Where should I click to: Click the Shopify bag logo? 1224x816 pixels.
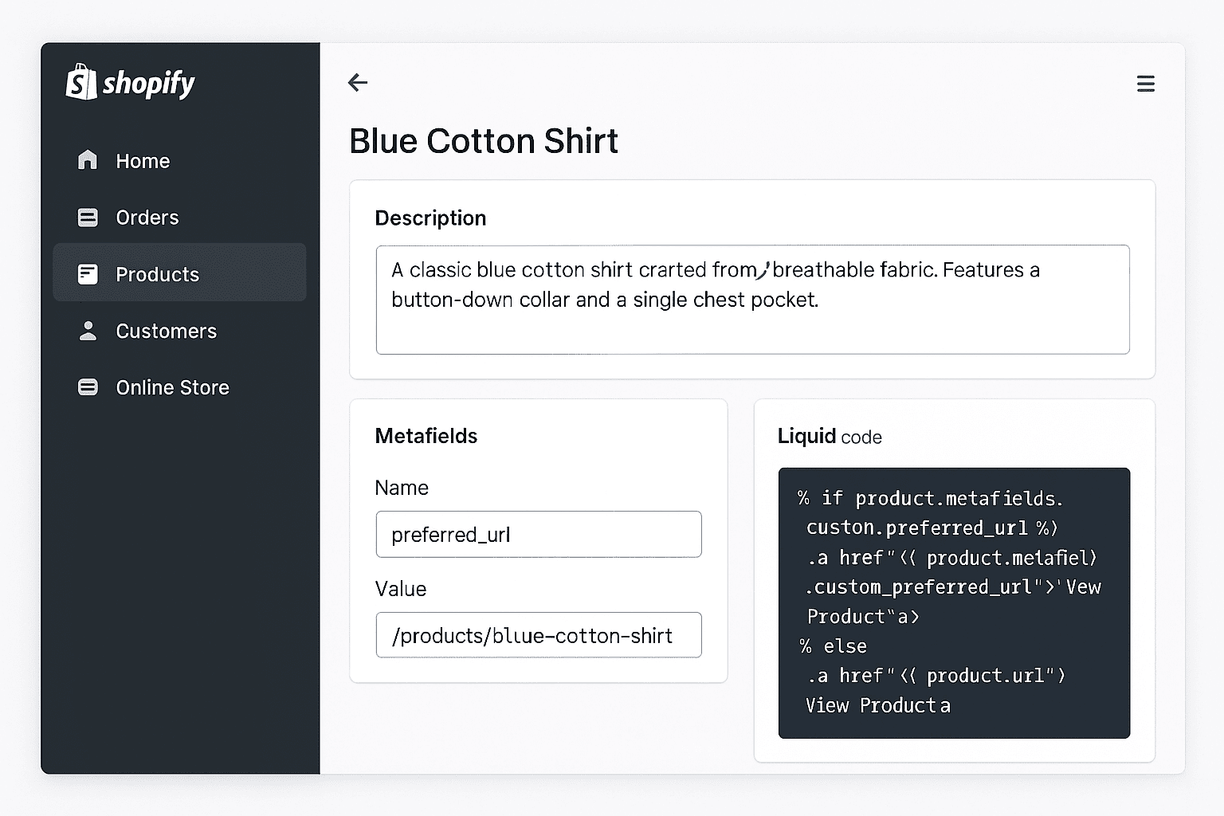click(x=80, y=82)
